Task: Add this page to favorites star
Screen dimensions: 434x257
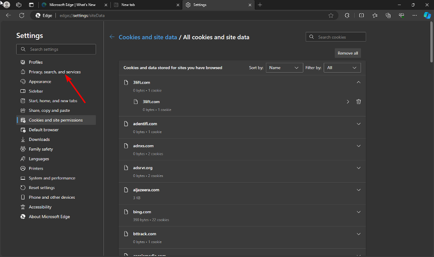Action: [331, 16]
